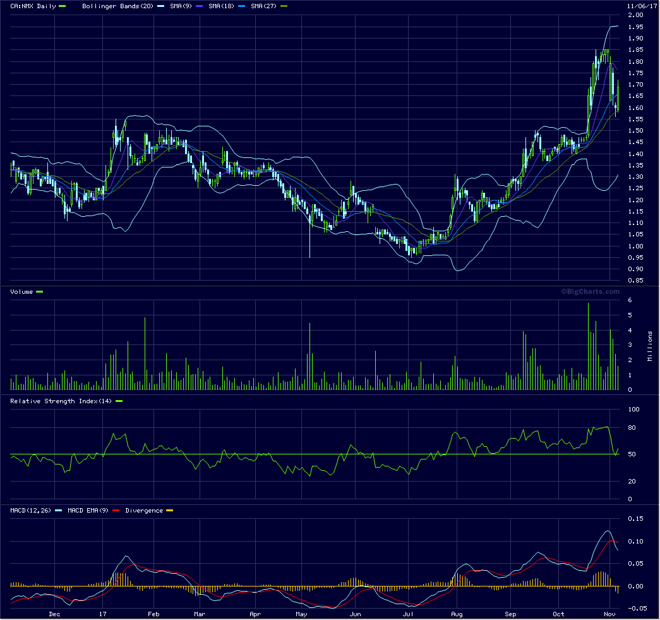This screenshot has width=660, height=620.
Task: Click the MACD EMA(9) legend label
Action: pos(88,511)
